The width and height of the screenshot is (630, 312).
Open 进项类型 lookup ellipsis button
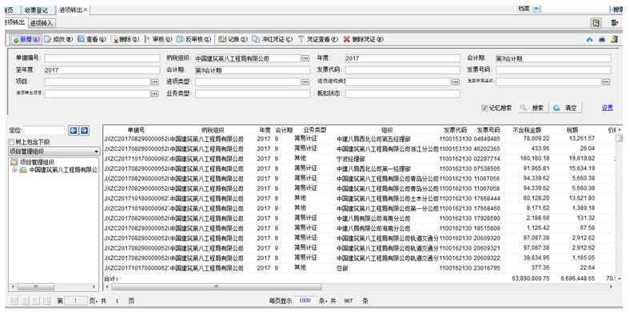coord(305,82)
